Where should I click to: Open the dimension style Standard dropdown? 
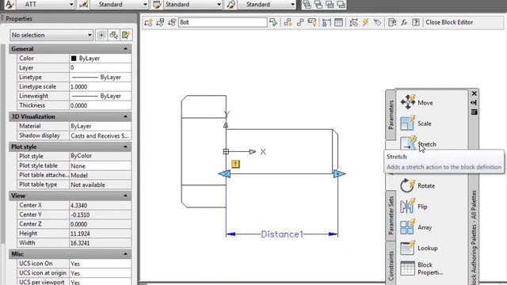tap(145, 5)
